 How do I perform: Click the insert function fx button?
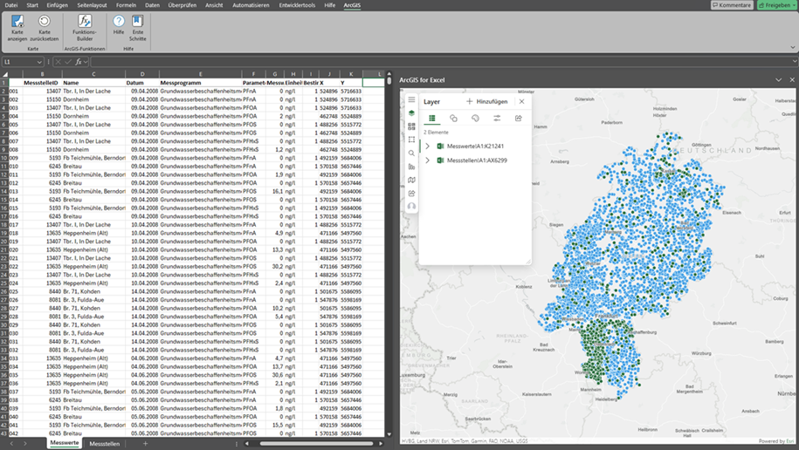pyautogui.click(x=79, y=62)
